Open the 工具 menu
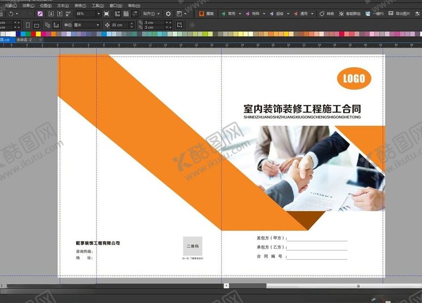Screen dimensions: 422x303 pyautogui.click(x=98, y=5)
